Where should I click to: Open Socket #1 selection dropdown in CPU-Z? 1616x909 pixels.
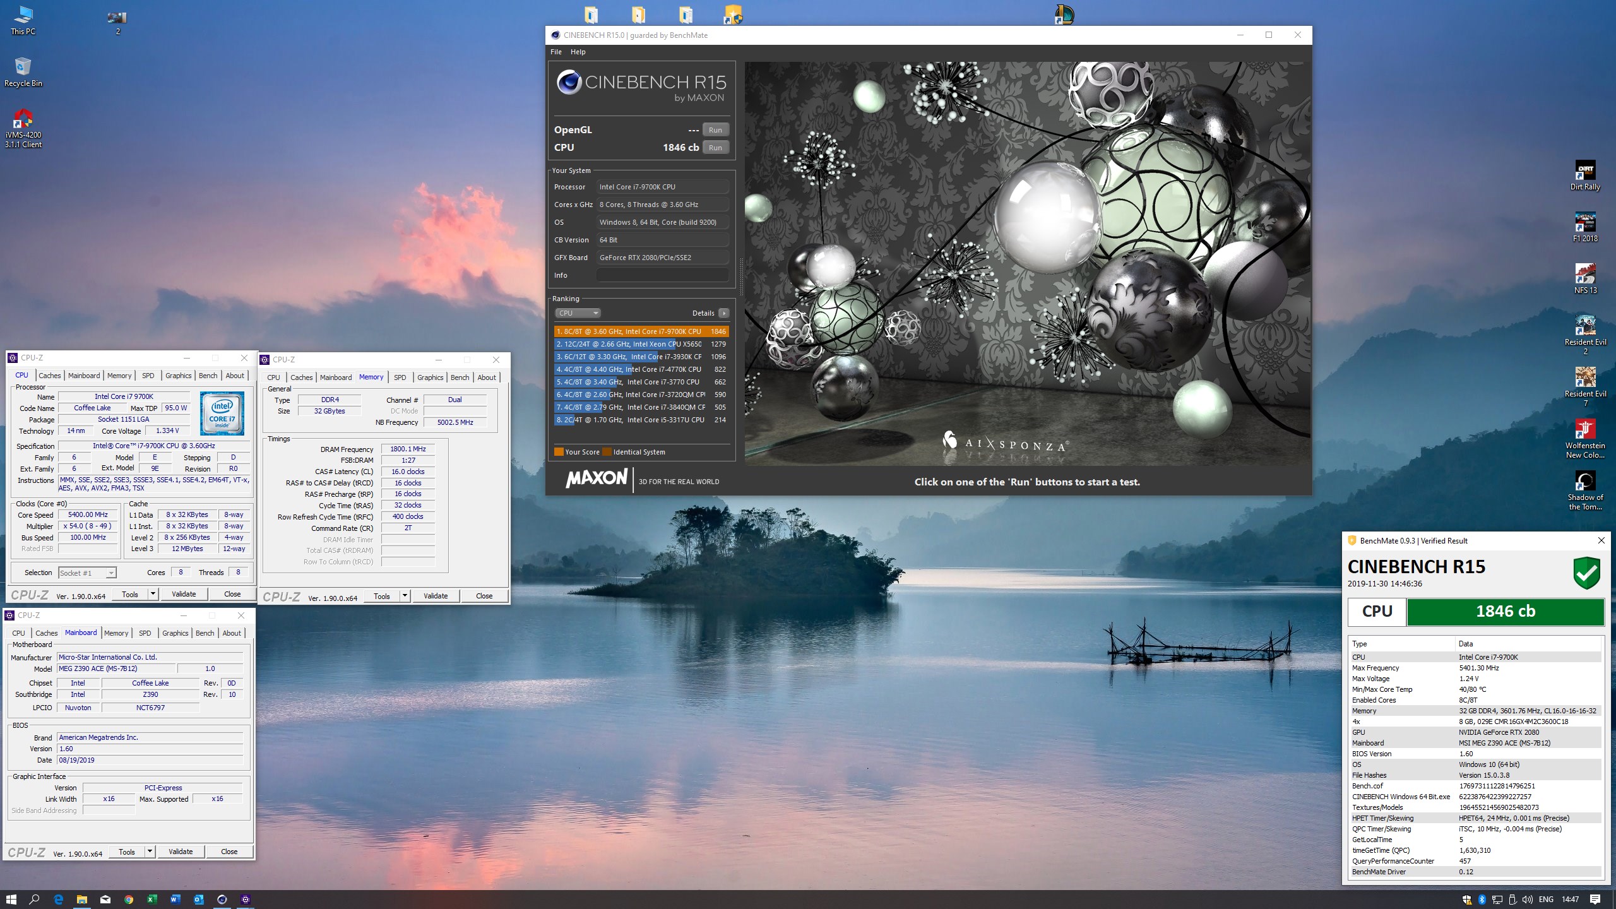[x=87, y=573]
